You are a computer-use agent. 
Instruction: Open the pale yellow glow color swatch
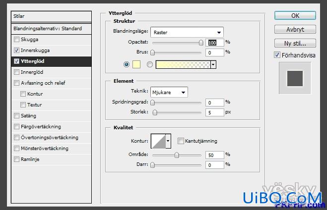(x=136, y=64)
